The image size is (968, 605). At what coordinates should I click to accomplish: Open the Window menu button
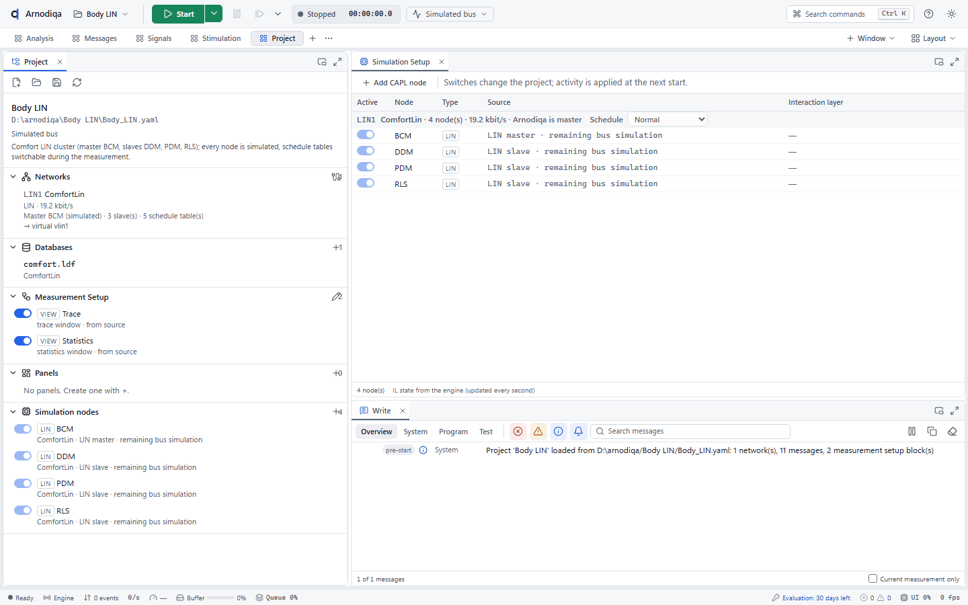click(x=871, y=38)
